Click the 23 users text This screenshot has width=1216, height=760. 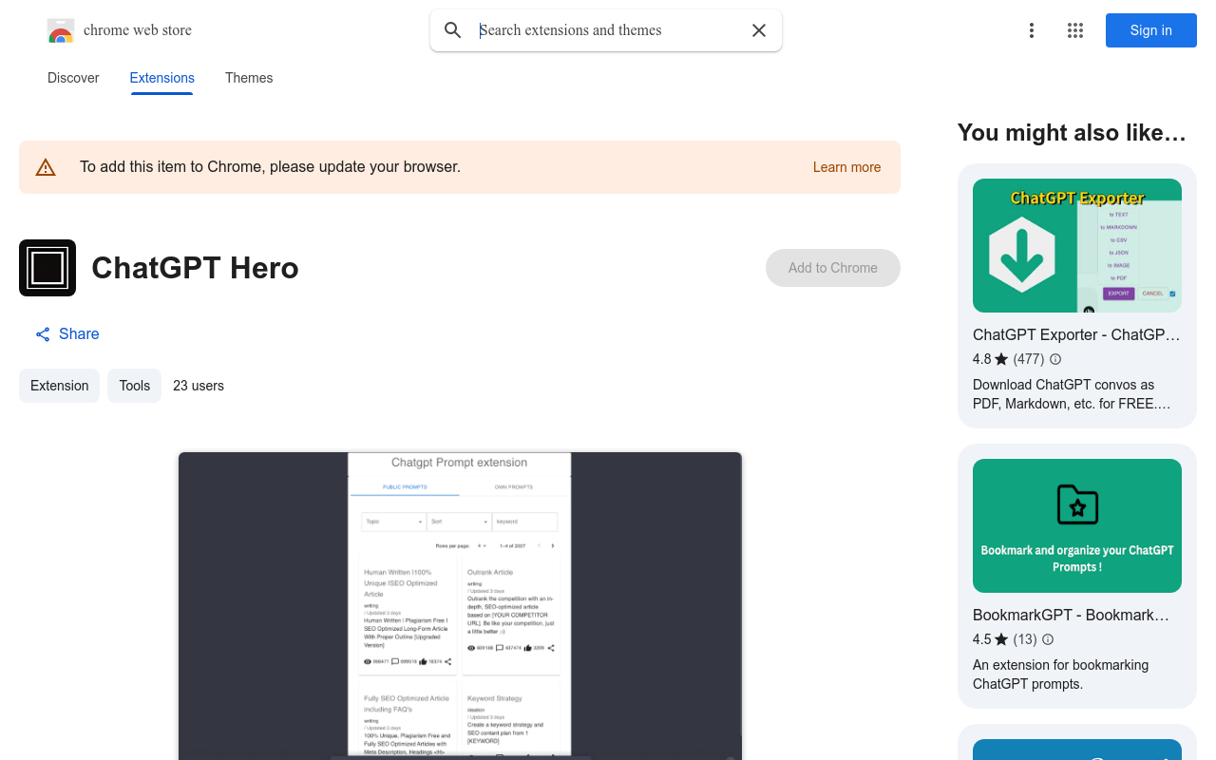pyautogui.click(x=199, y=386)
